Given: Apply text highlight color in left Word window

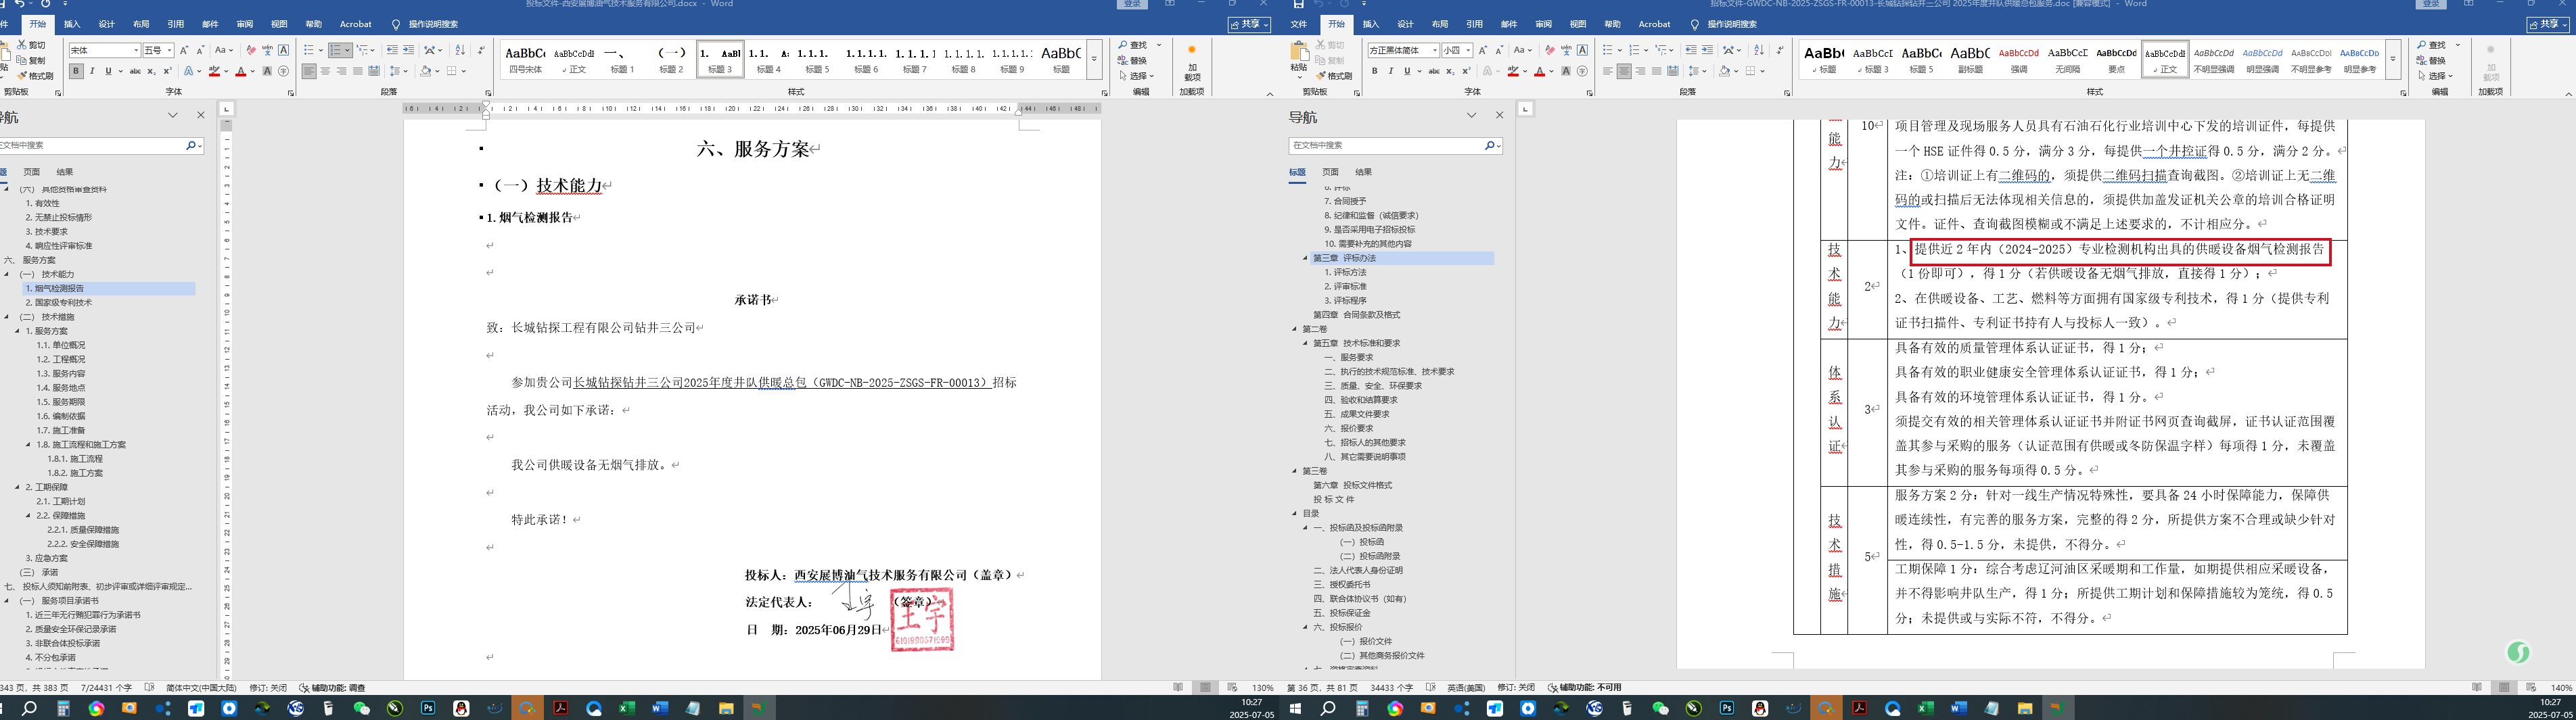Looking at the screenshot, I should click(x=214, y=71).
